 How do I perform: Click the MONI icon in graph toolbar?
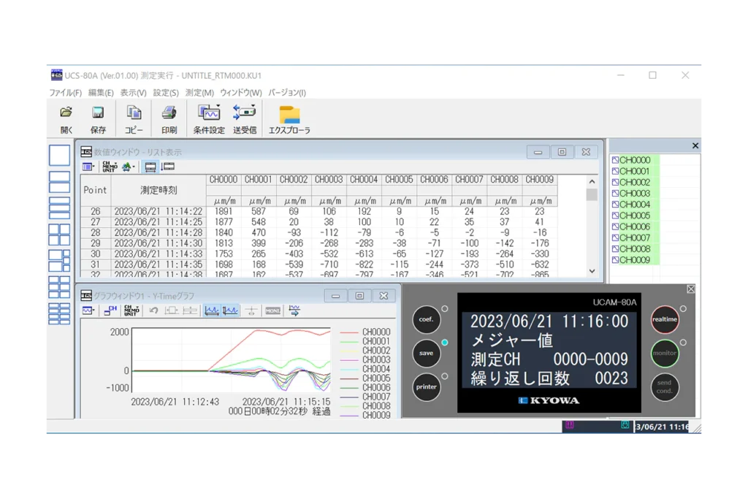point(272,311)
